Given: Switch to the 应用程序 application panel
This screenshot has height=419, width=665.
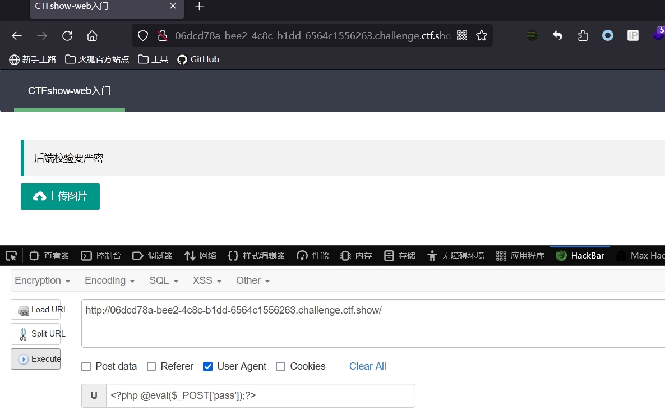Looking at the screenshot, I should click(x=520, y=256).
